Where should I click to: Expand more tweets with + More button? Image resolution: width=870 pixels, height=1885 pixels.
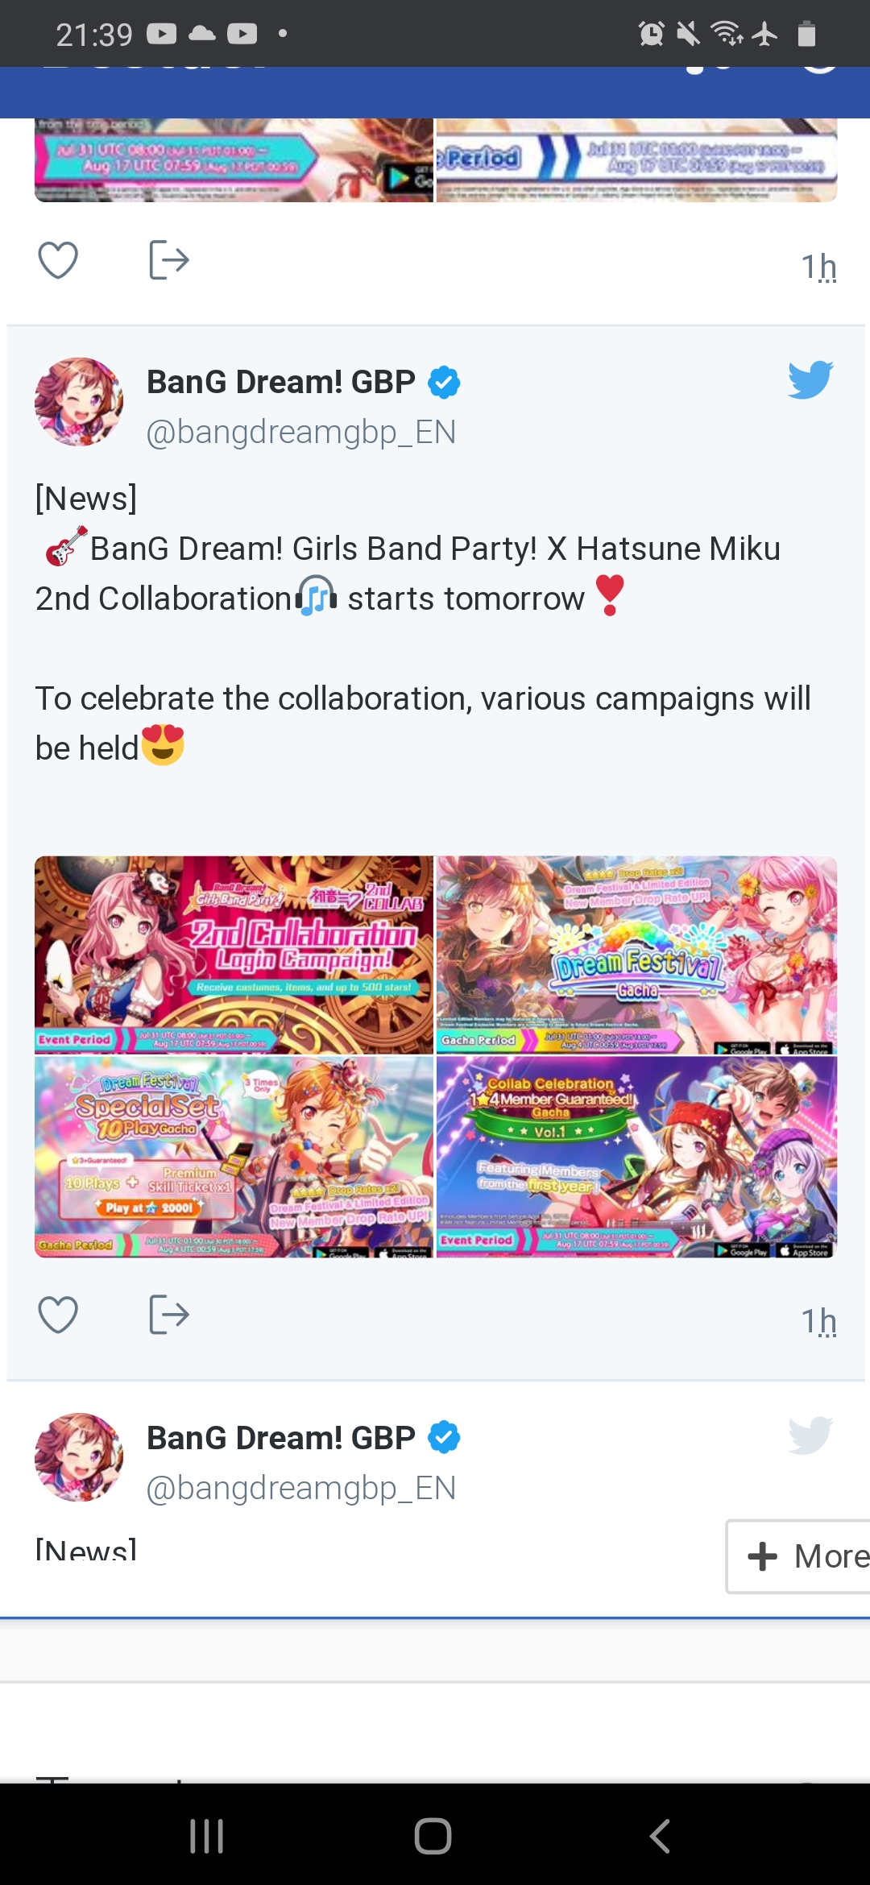(798, 1556)
